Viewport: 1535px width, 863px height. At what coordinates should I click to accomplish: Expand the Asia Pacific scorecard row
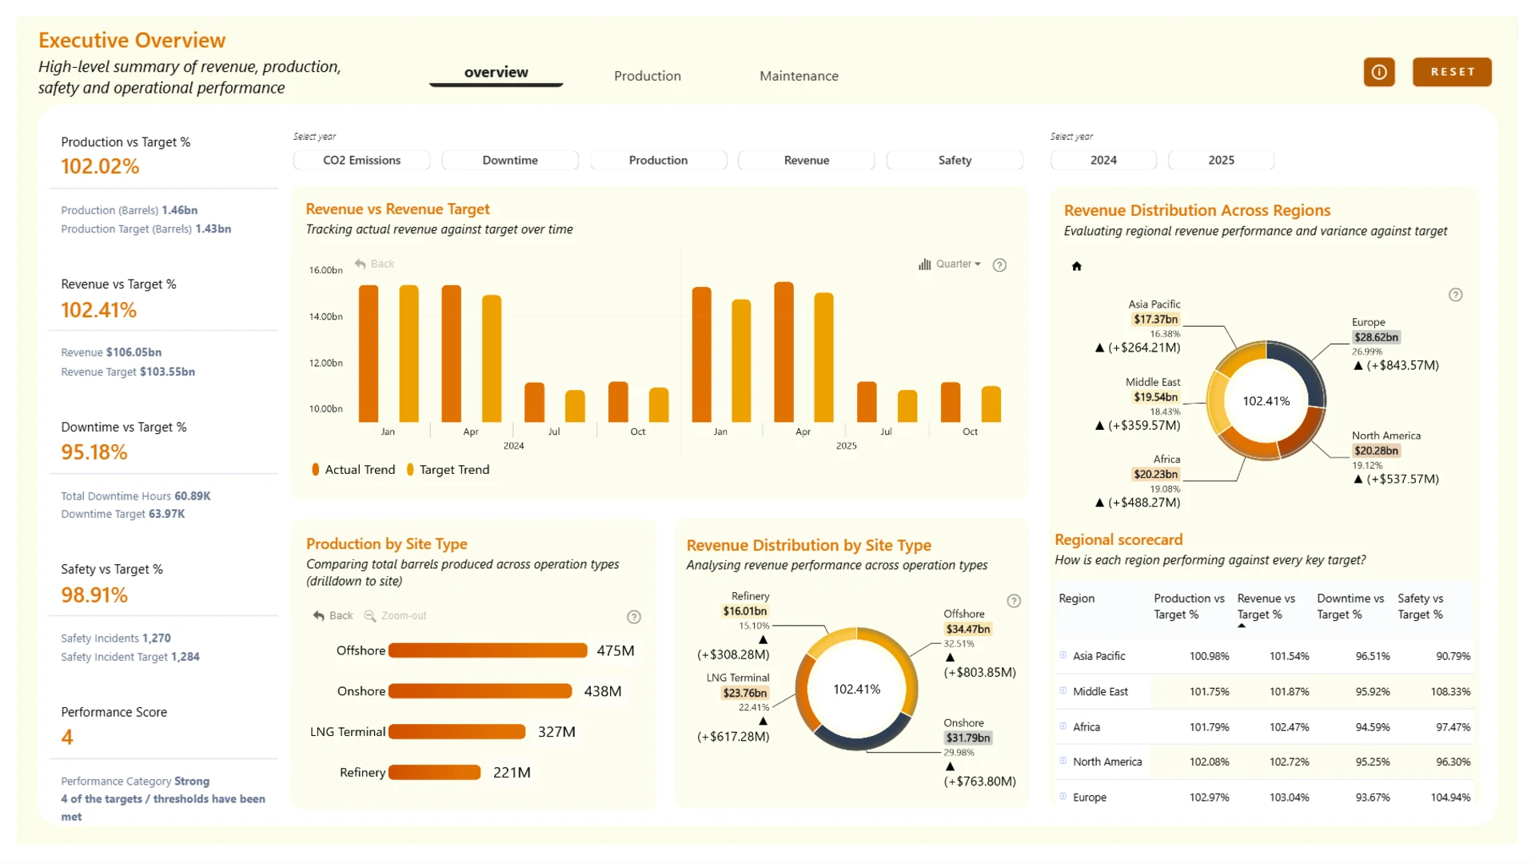[x=1063, y=655]
